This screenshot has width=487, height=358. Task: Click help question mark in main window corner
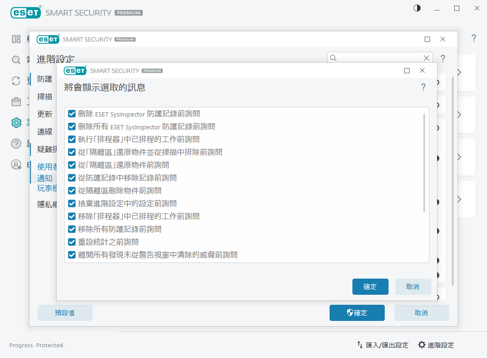click(x=474, y=38)
